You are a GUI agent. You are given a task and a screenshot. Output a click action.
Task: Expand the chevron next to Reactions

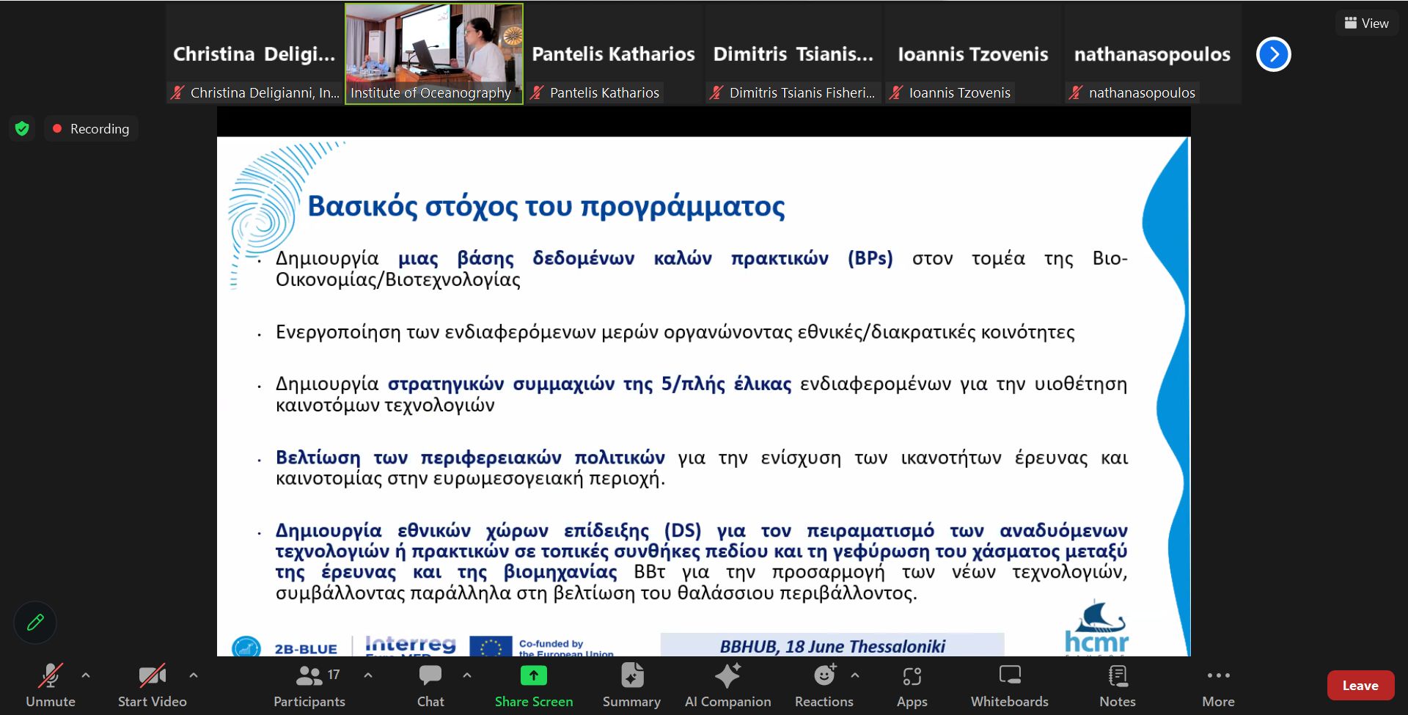pos(855,675)
